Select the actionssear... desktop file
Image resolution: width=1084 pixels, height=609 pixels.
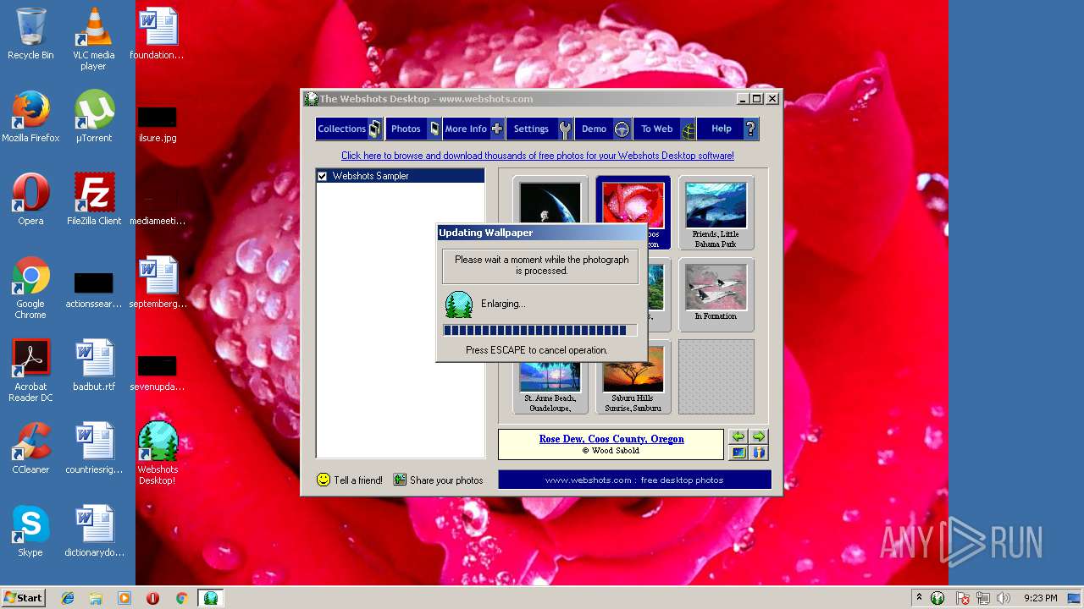click(x=93, y=290)
